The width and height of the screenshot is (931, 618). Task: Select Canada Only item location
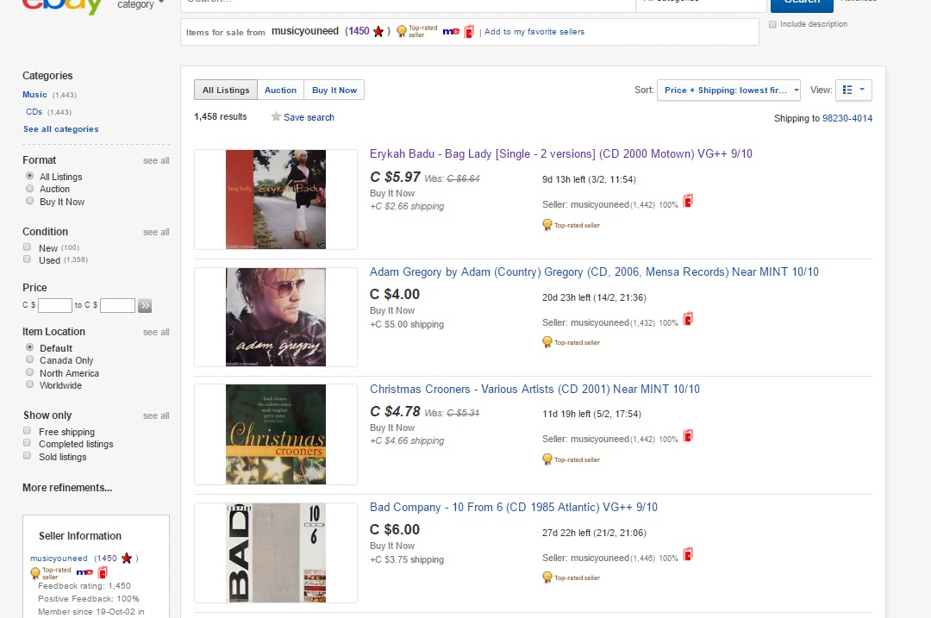(29, 359)
